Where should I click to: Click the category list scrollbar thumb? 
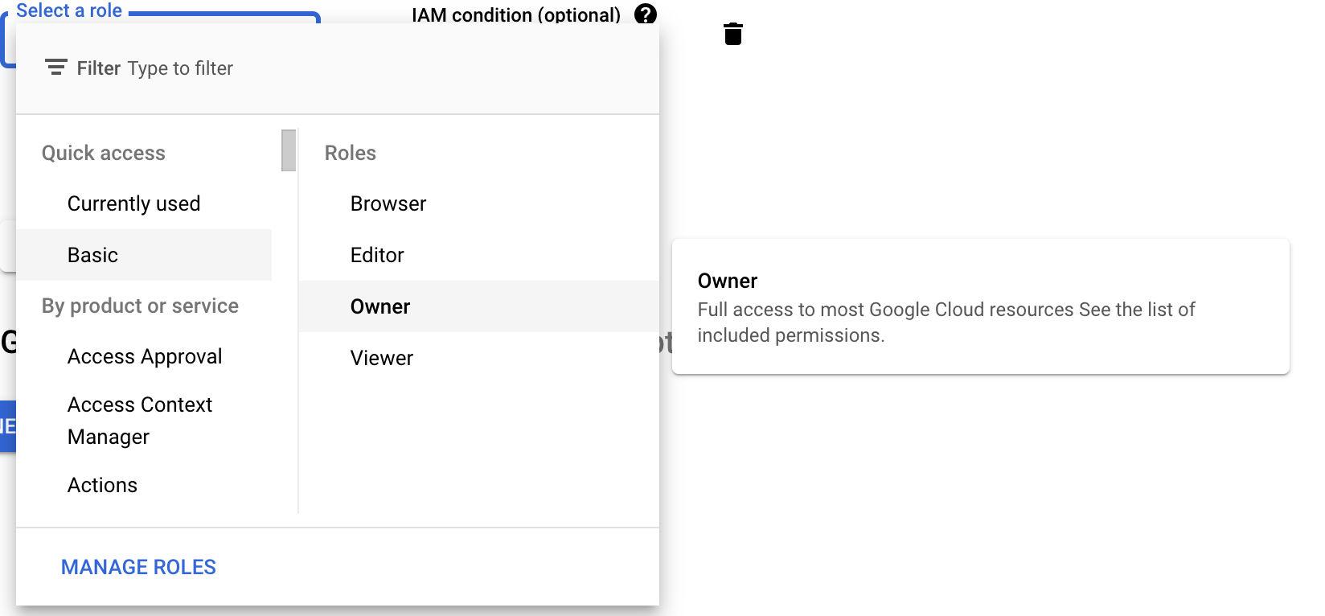pos(289,150)
